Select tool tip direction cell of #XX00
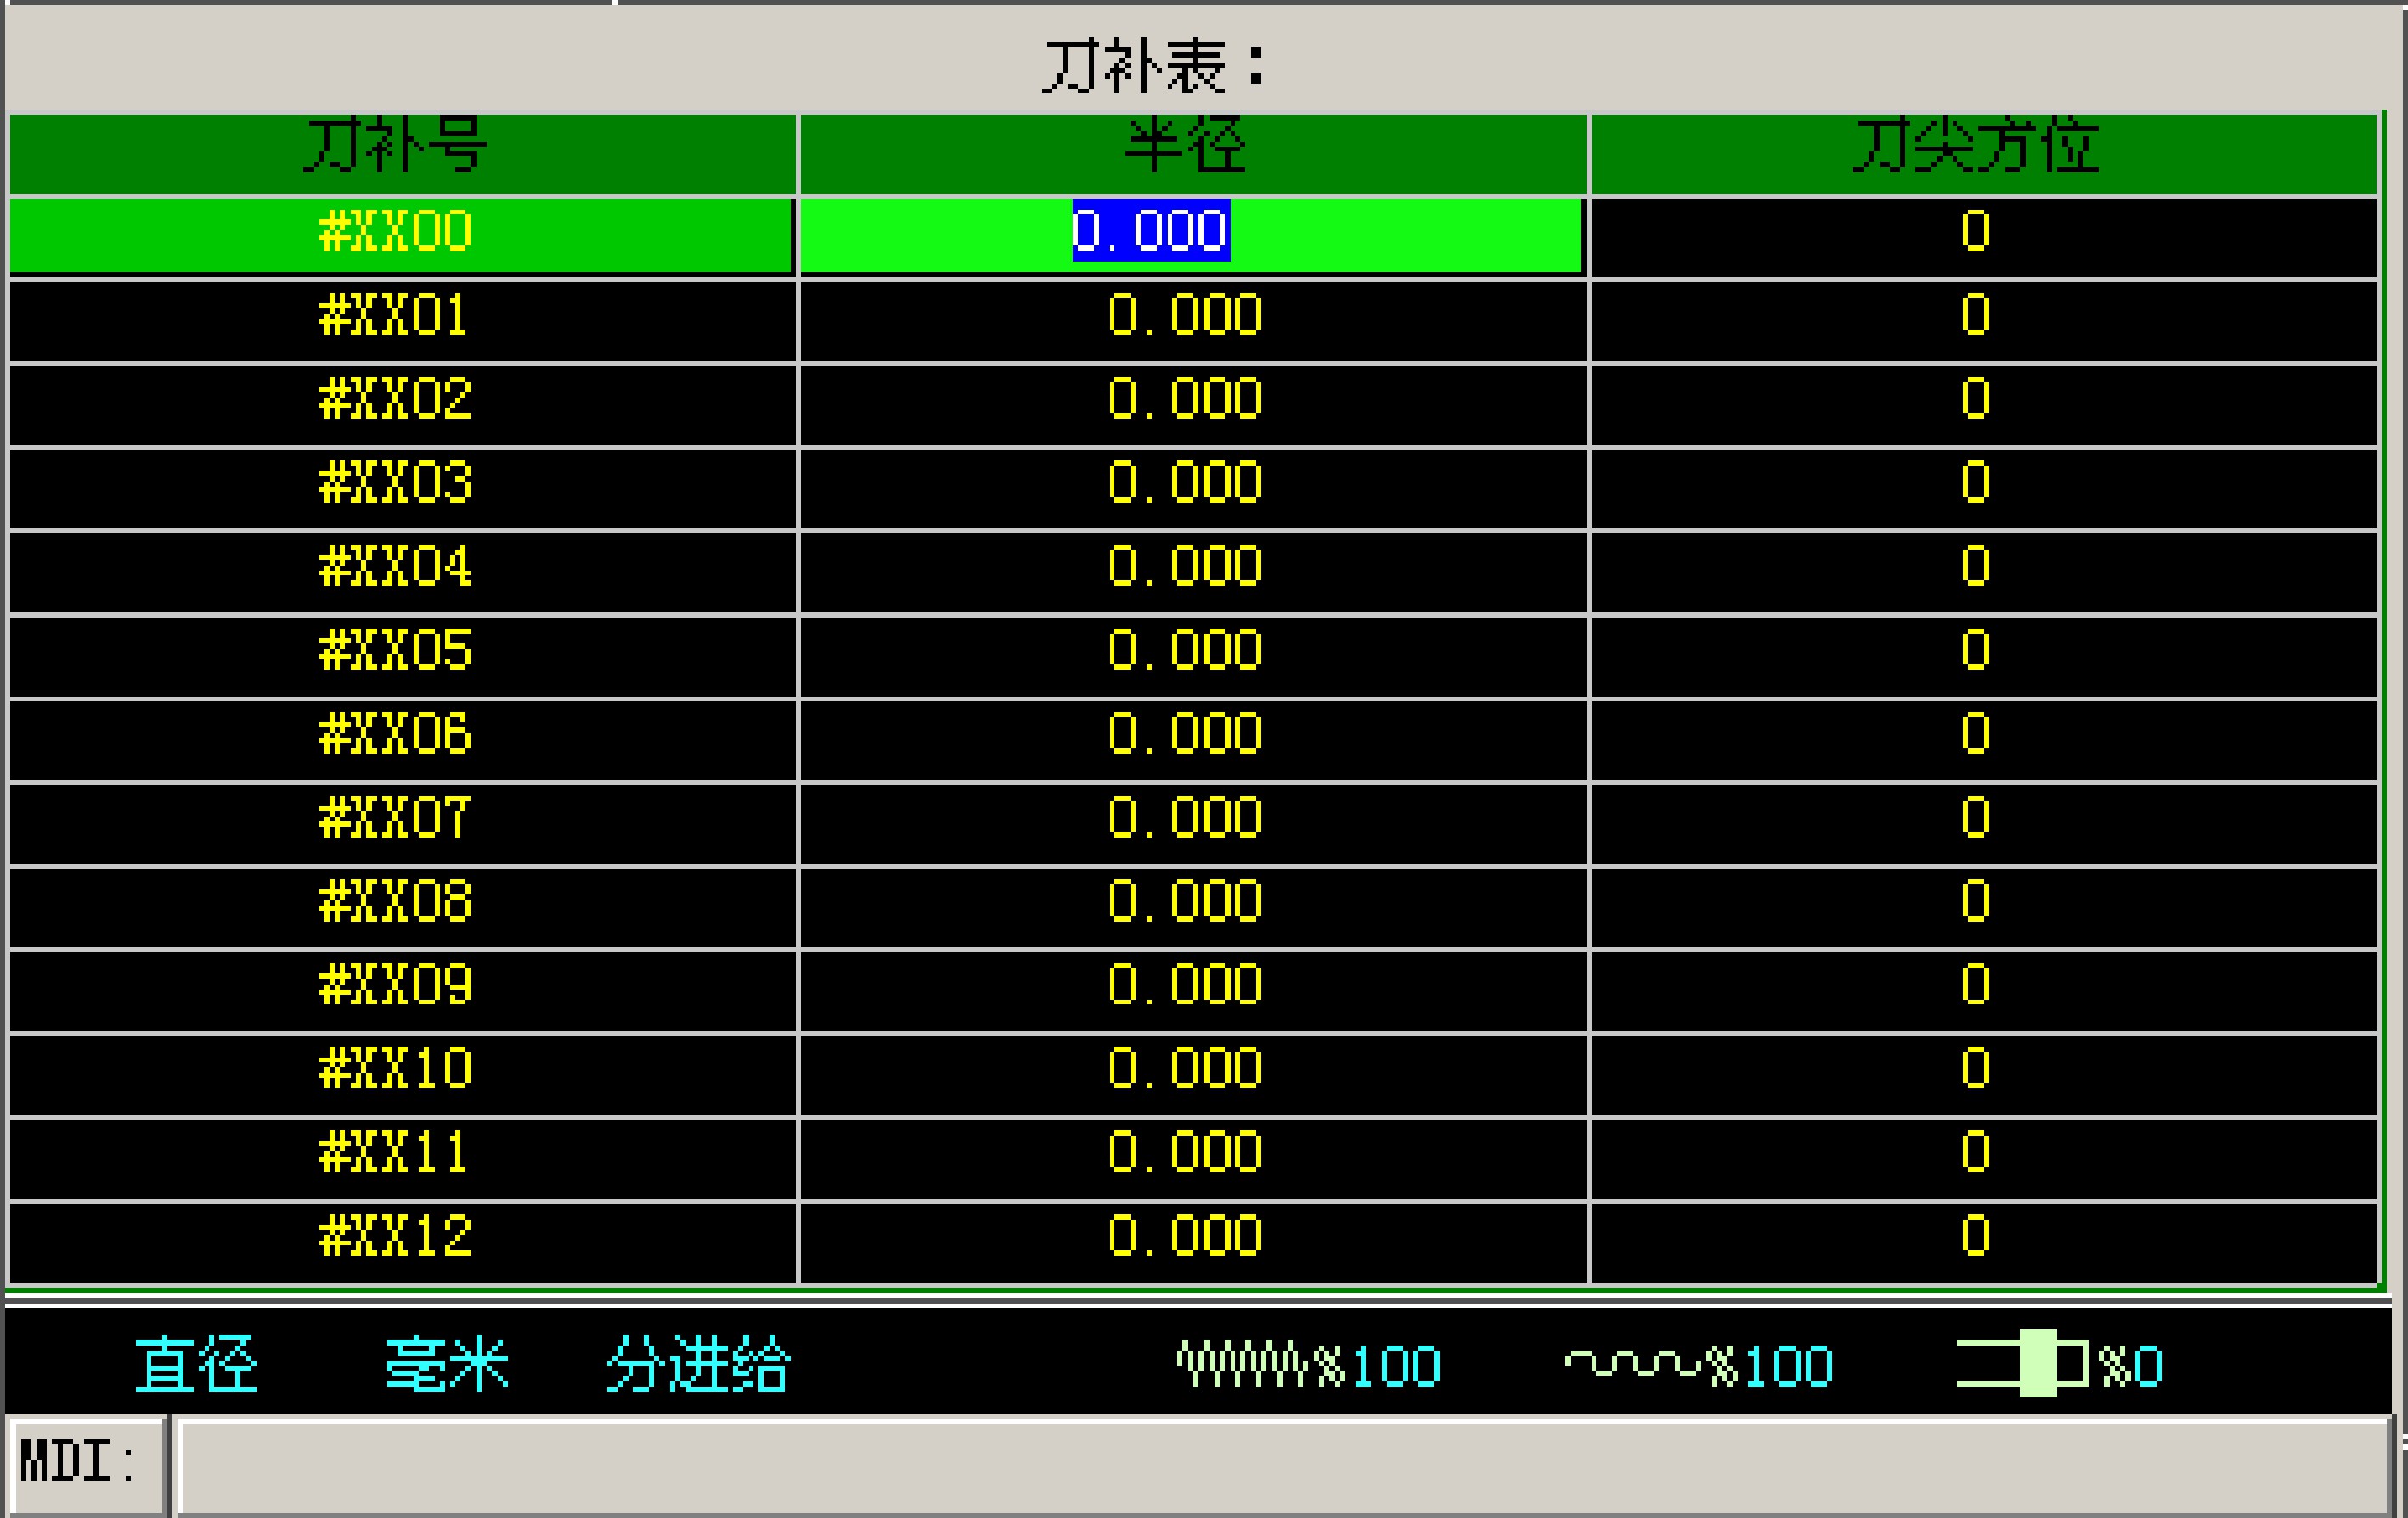The height and width of the screenshot is (1518, 2408). [x=1983, y=236]
